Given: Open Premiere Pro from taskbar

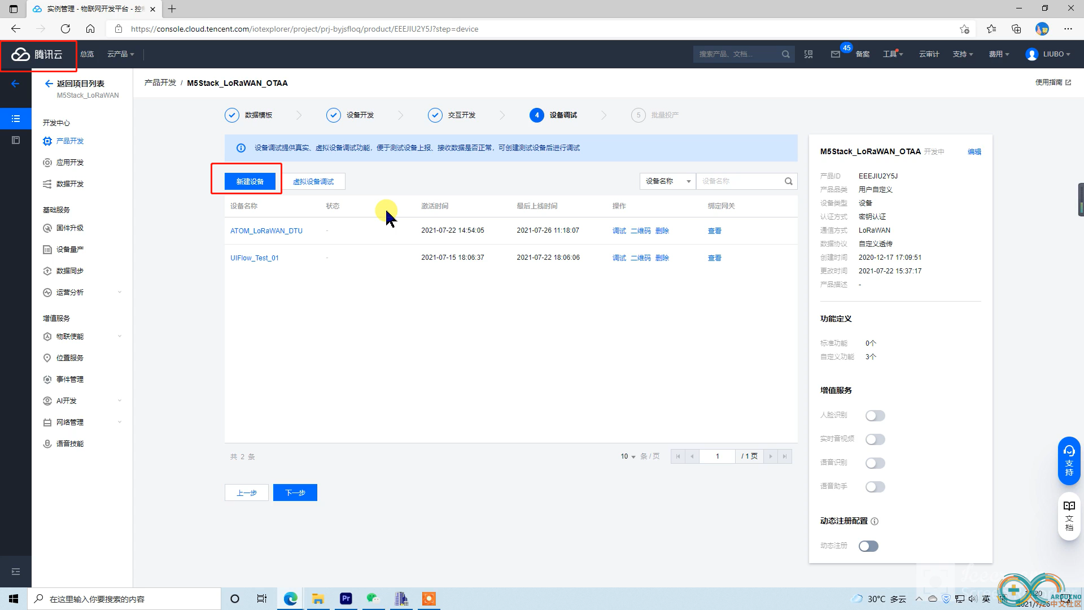Looking at the screenshot, I should [x=346, y=599].
